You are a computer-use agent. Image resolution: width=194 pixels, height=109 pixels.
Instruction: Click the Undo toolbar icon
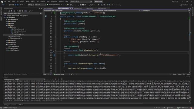(x=21, y=5)
